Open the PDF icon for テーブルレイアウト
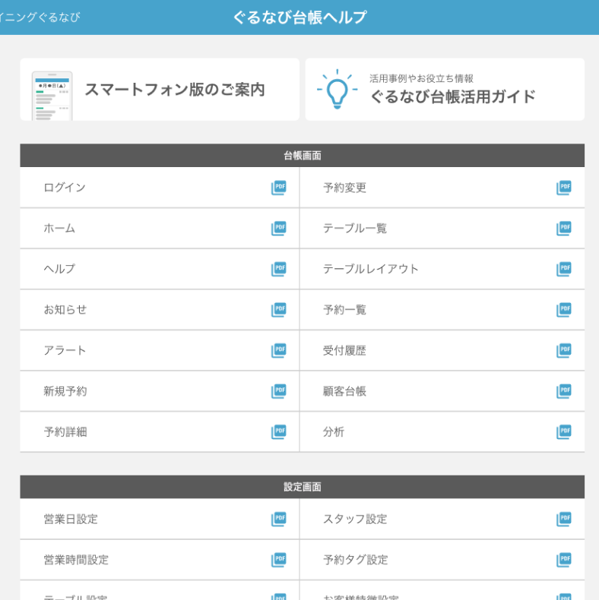 click(x=563, y=269)
